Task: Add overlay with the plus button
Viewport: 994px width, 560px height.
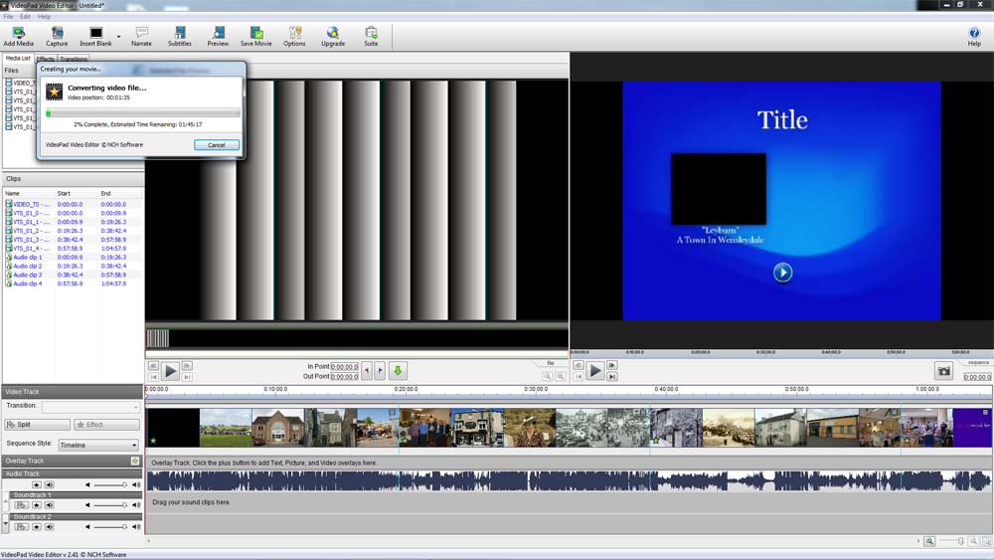Action: pos(135,462)
